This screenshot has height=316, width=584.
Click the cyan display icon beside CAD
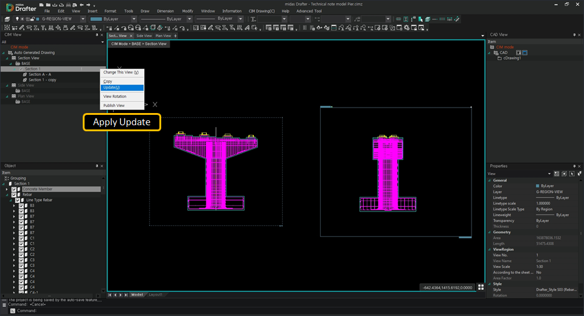click(525, 52)
